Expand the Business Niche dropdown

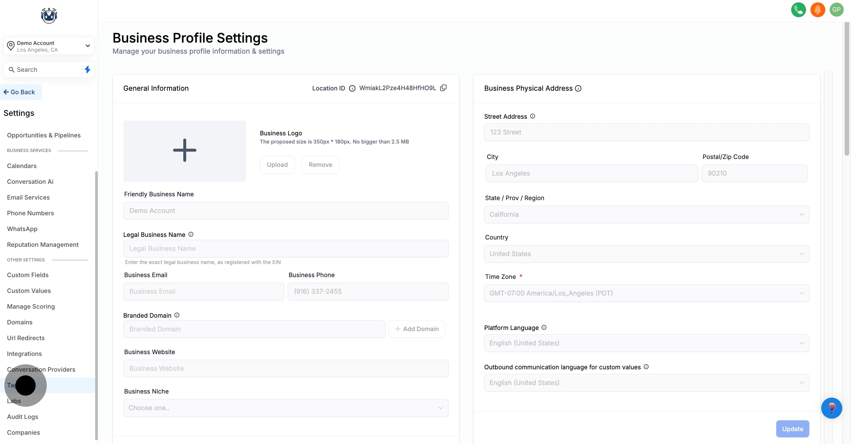click(285, 408)
